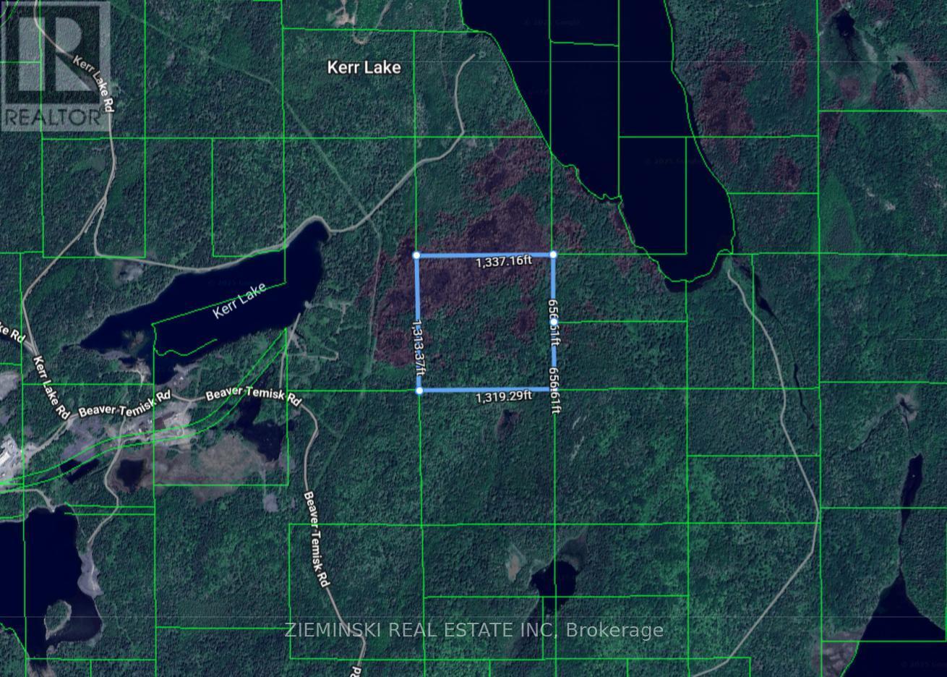Select the top-left property corner marker
947x677 pixels.
tap(417, 255)
